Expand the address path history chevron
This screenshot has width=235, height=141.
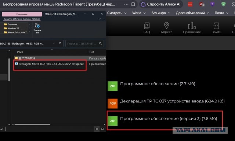click(54, 43)
